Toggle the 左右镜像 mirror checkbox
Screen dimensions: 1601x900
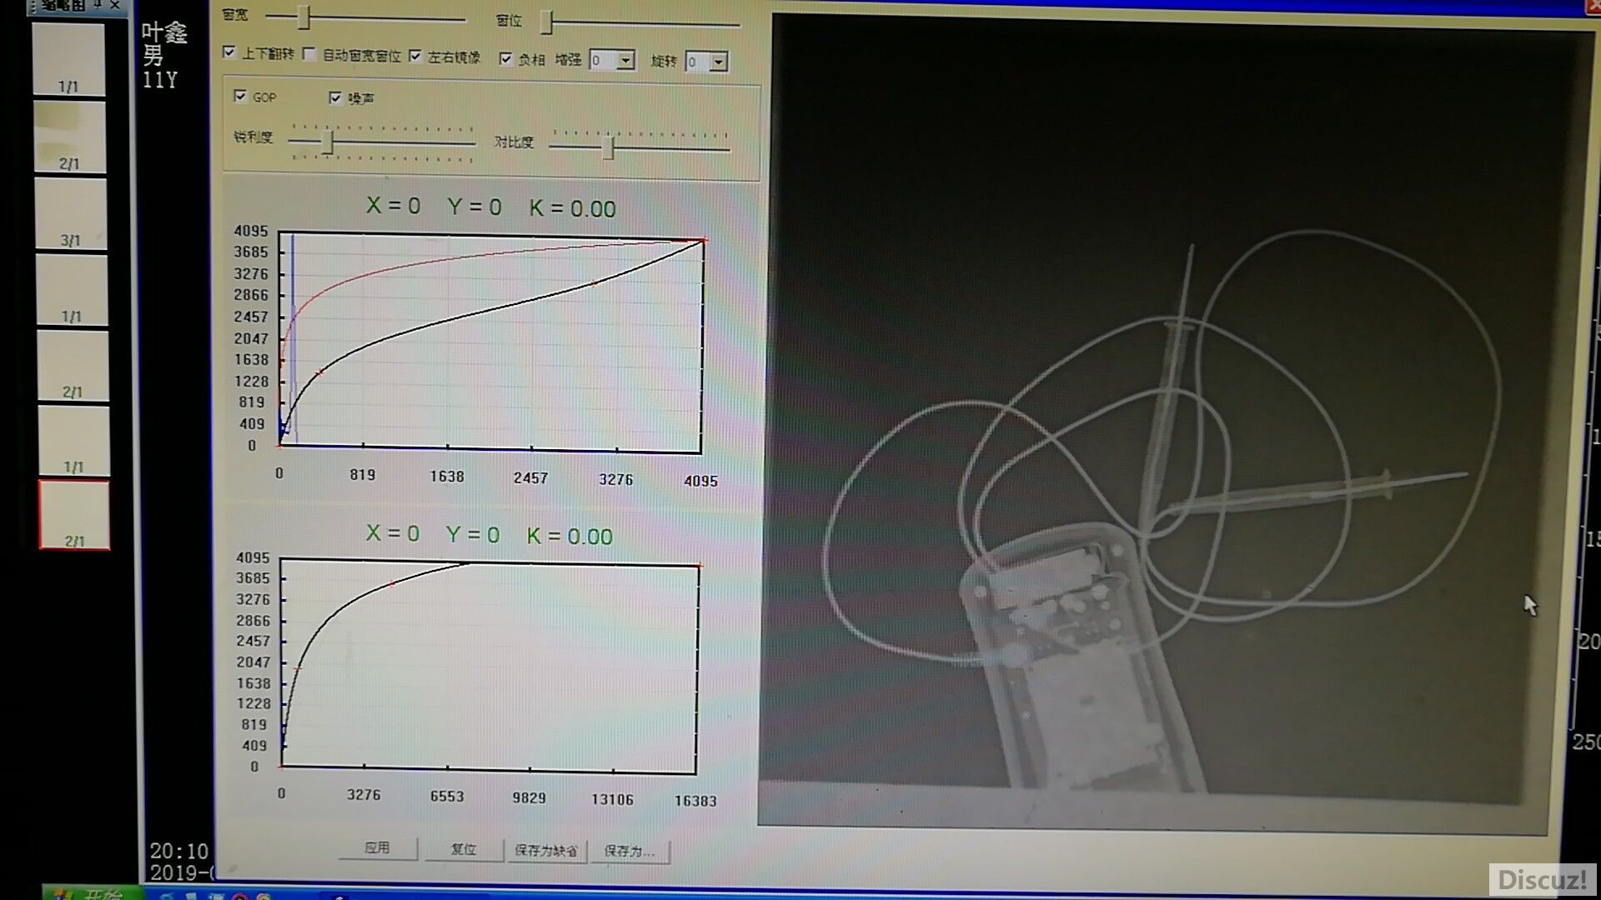coord(415,56)
